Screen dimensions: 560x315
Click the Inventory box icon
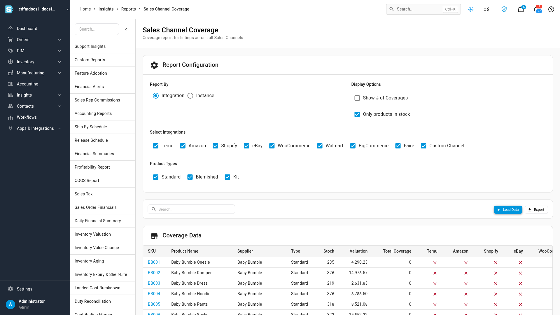click(x=10, y=62)
